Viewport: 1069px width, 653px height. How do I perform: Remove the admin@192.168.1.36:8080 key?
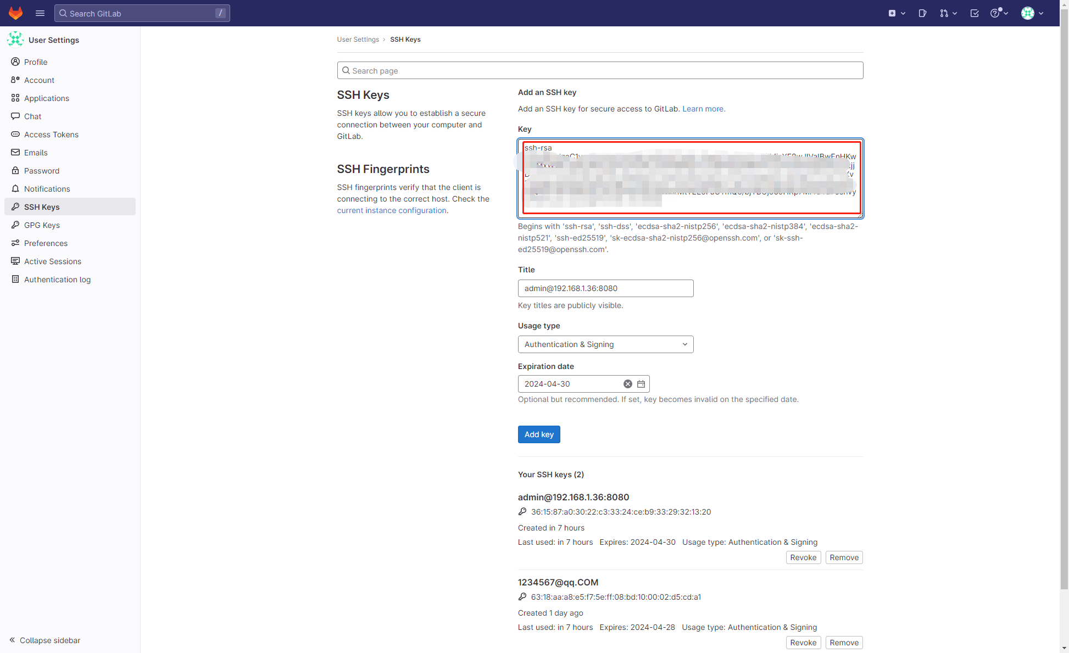pyautogui.click(x=844, y=557)
